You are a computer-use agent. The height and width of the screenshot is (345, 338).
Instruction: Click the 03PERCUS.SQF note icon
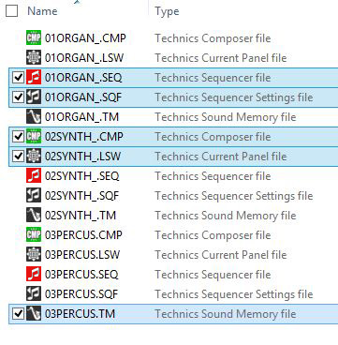[34, 293]
